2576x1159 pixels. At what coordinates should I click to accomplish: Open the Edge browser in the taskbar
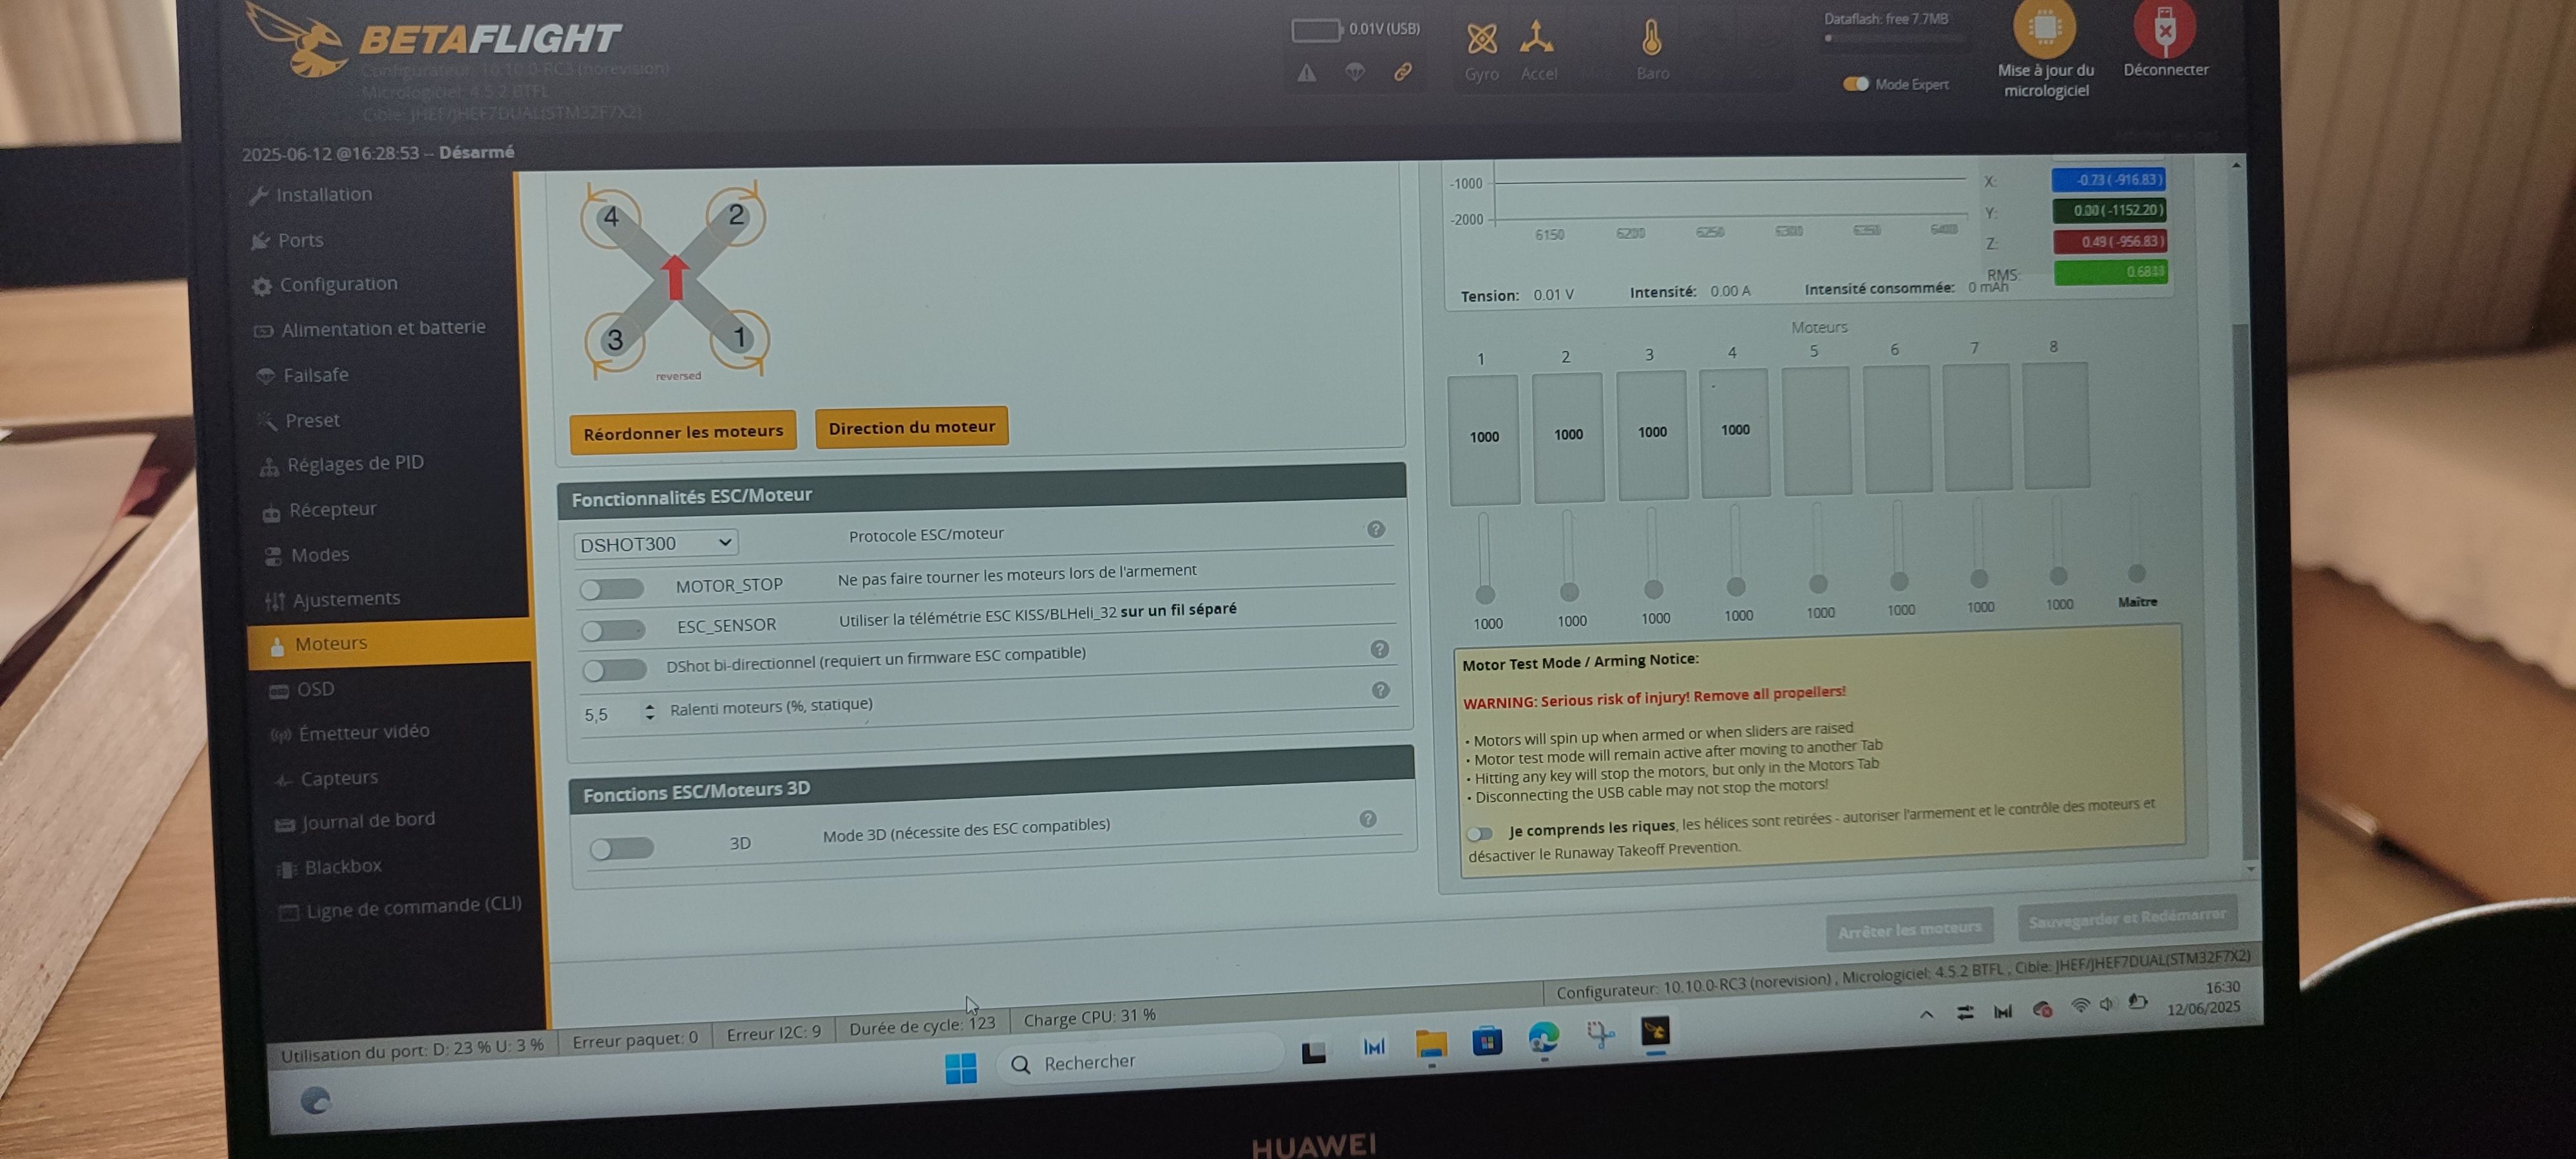(1543, 1038)
